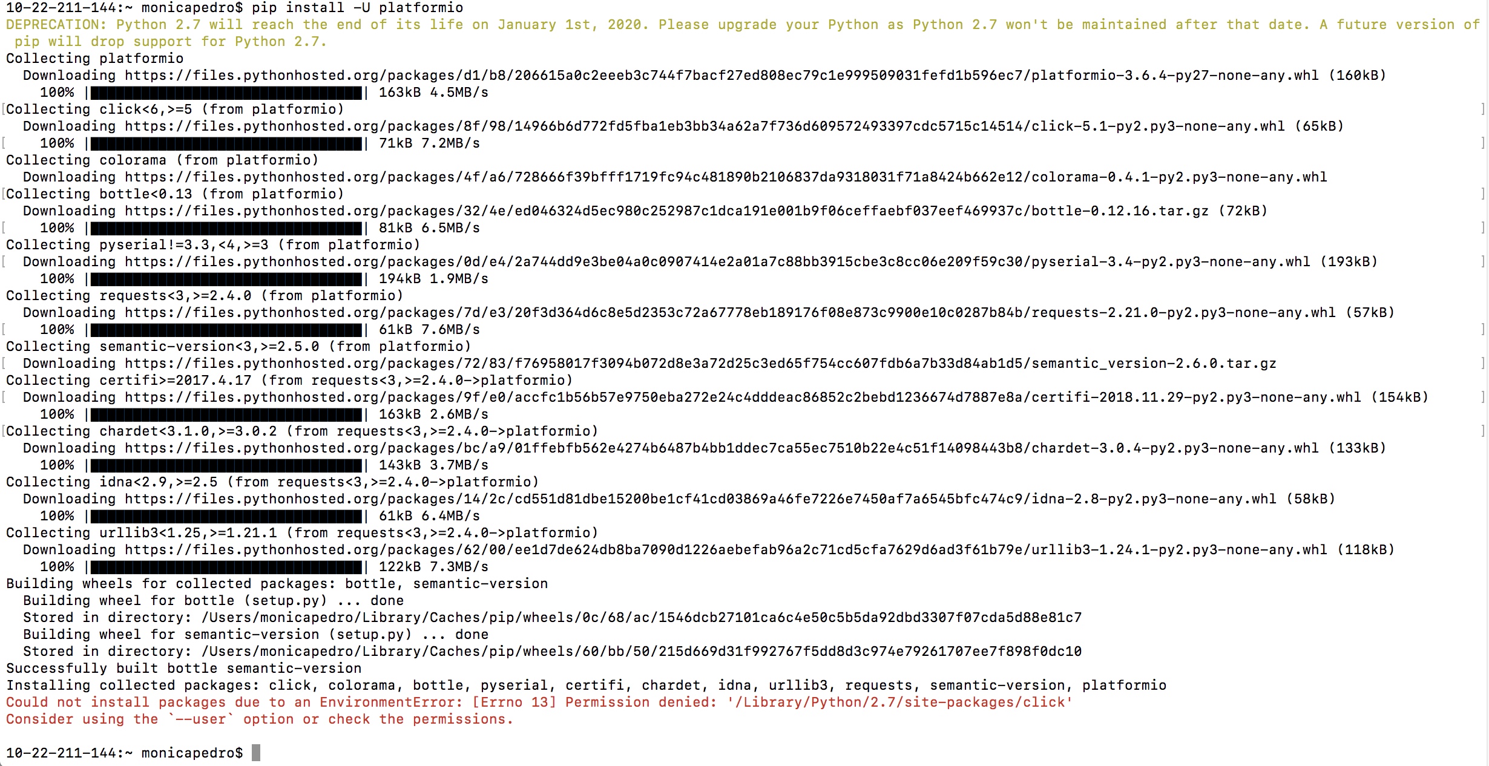Click the semantic_version-2.6.0.tar.gz URL
This screenshot has height=766, width=1489.
701,364
